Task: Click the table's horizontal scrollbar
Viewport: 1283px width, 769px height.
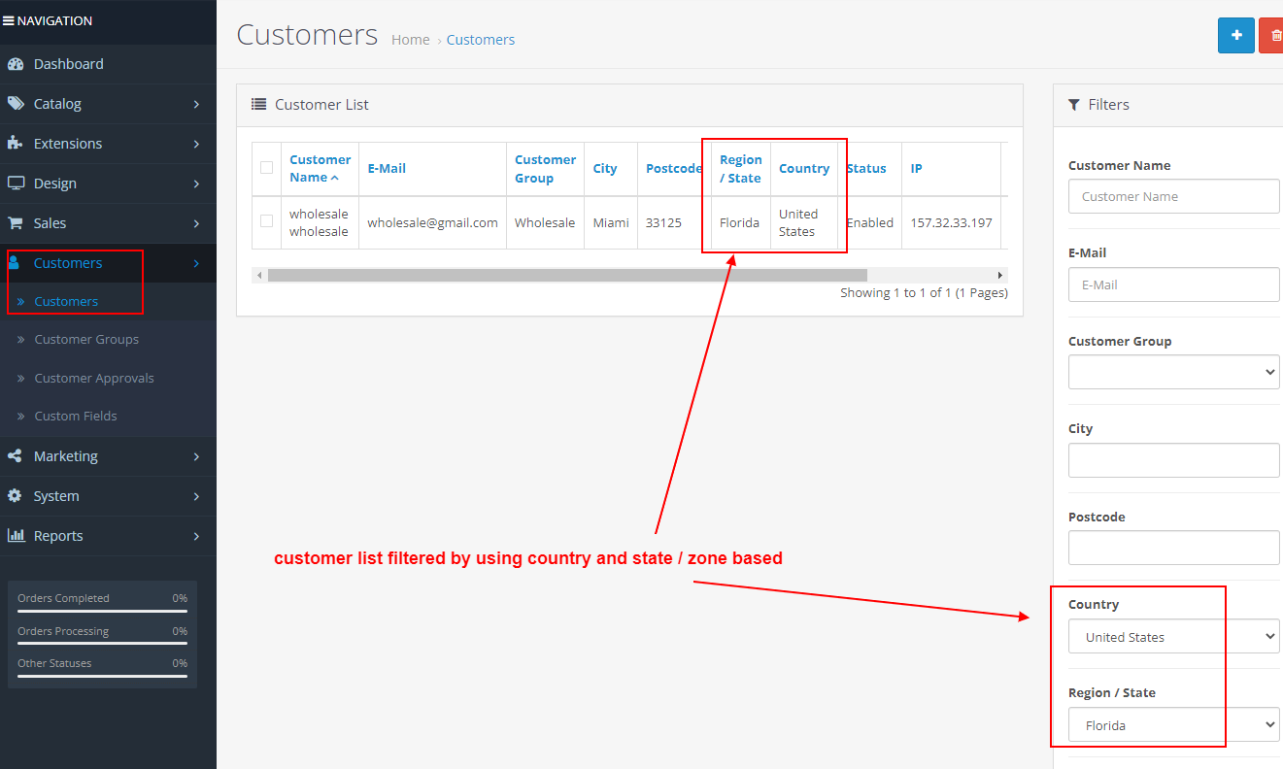Action: point(567,276)
